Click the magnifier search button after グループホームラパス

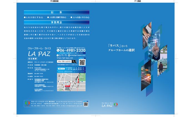point(74,62)
